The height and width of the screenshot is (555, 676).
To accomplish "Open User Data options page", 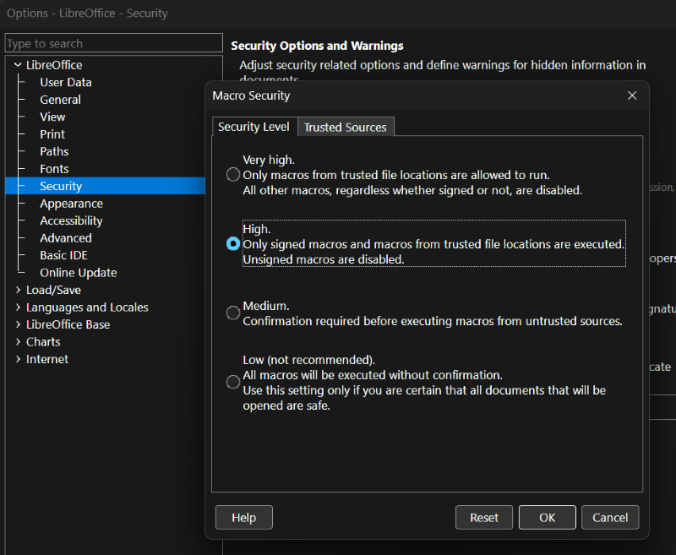I will [66, 82].
